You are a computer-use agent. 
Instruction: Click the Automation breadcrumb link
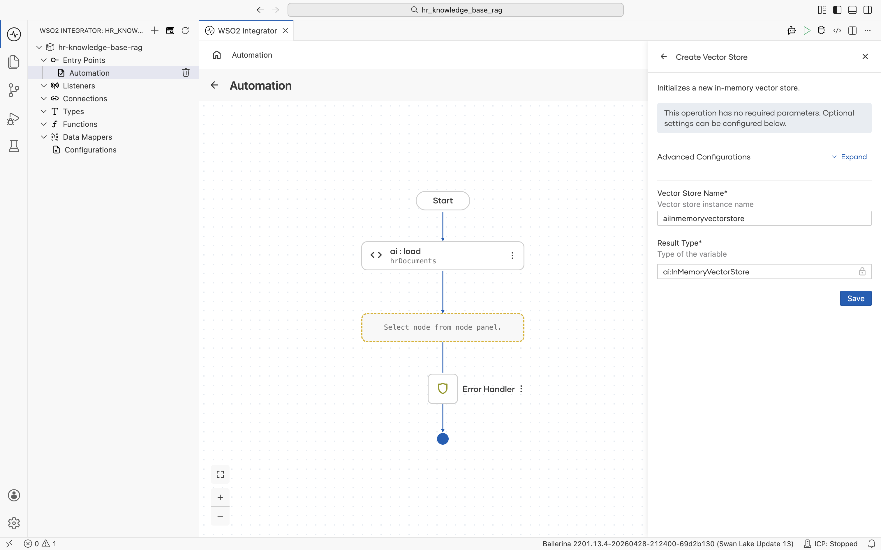252,55
